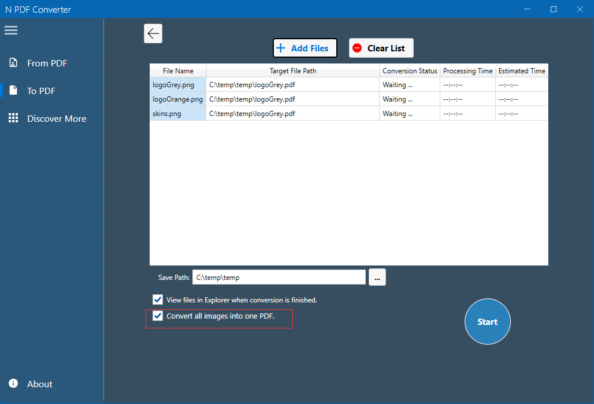Viewport: 594px width, 404px height.
Task: Click the From PDF document icon
Action: point(13,63)
